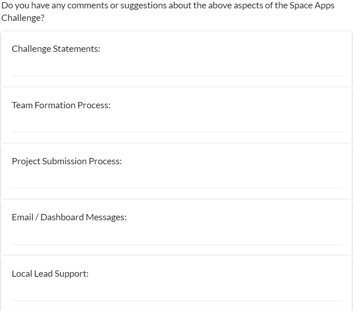Click the word 'Email' in the messages label
Image resolution: width=353 pixels, height=311 pixels.
coord(23,217)
